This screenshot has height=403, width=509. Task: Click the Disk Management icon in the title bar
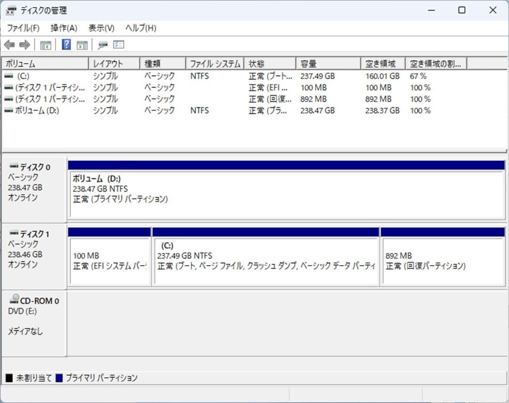10,10
